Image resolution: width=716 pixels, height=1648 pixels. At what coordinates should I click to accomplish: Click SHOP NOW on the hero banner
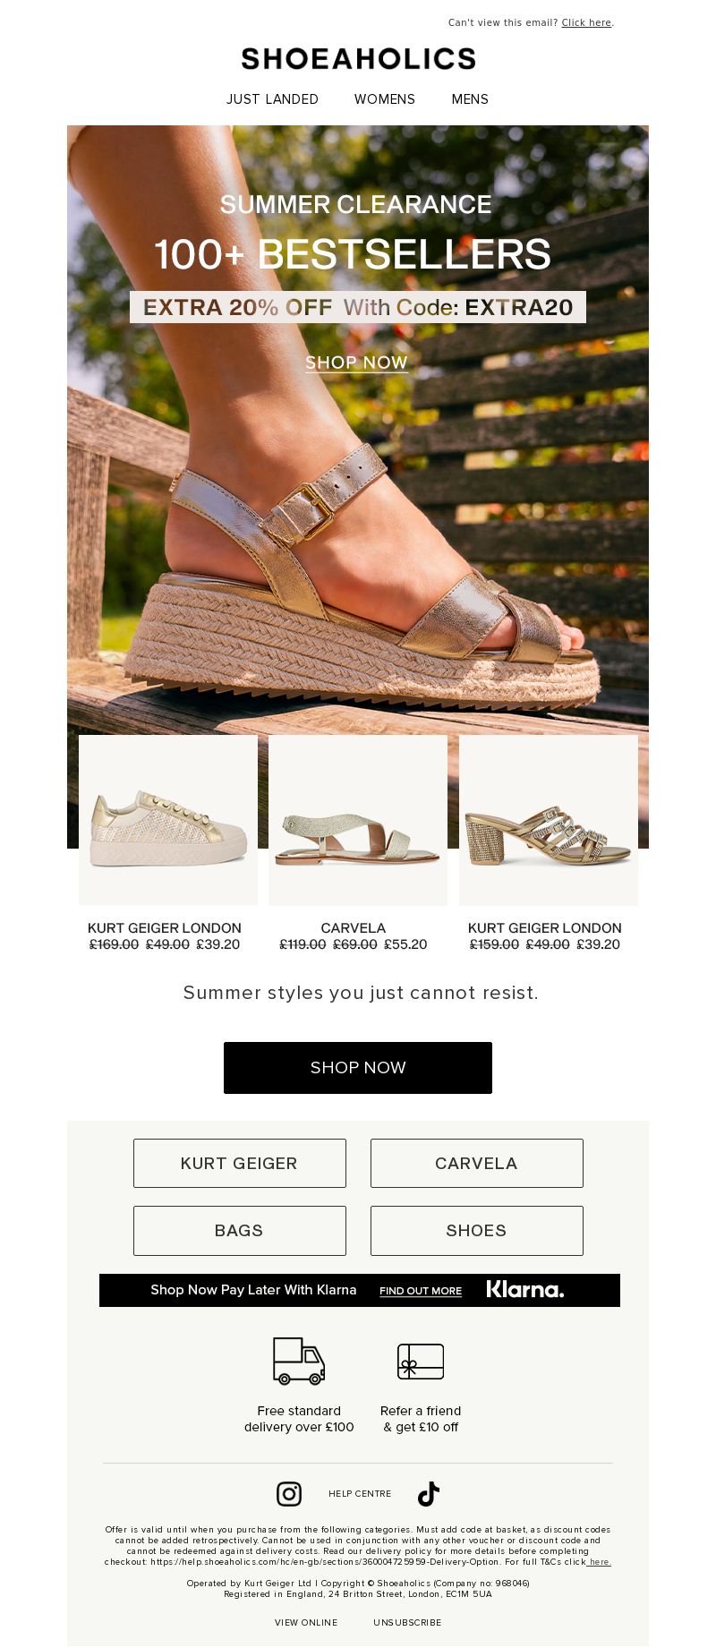coord(357,363)
